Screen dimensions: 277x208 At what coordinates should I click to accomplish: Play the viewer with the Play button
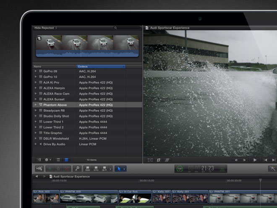pyautogui.click(x=255, y=160)
